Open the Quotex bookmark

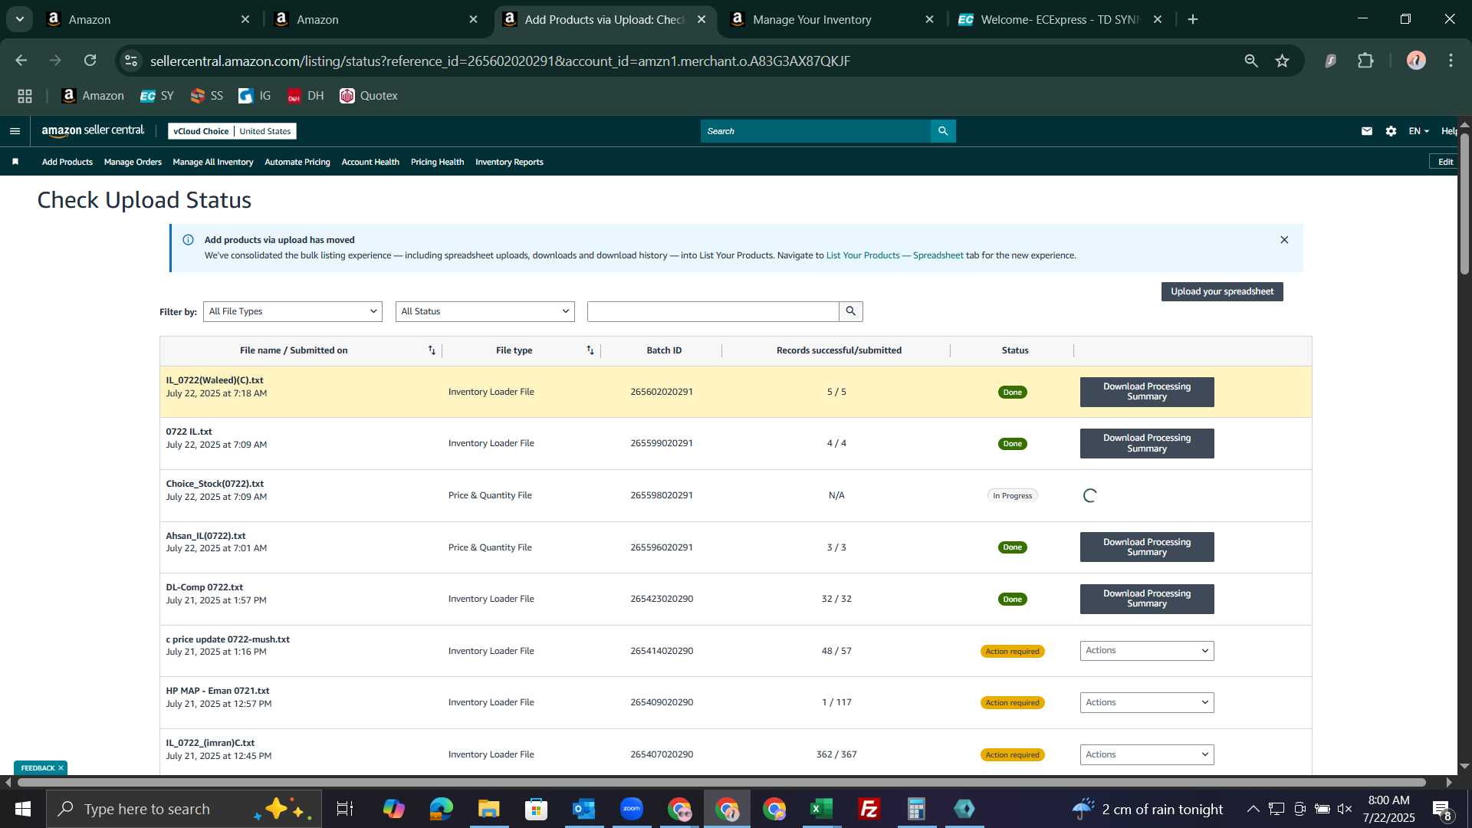pyautogui.click(x=369, y=96)
